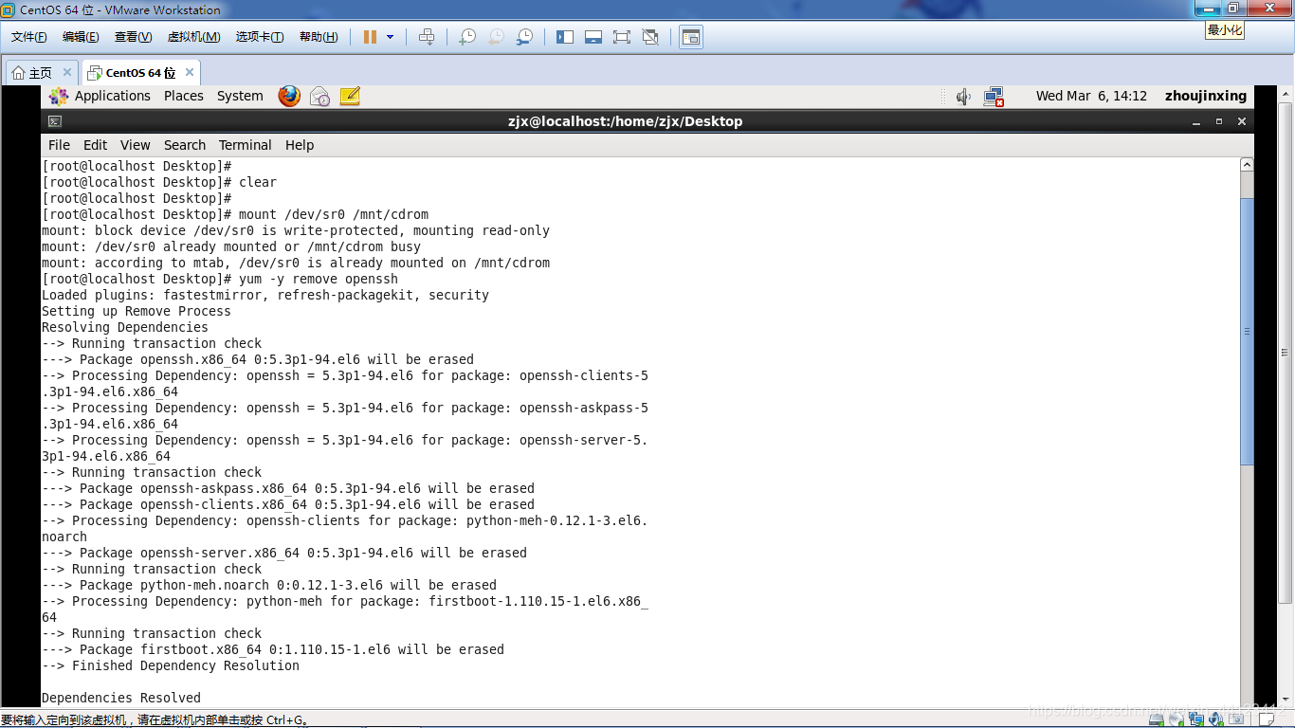Open the 虚拟机(M) menu
The height and width of the screenshot is (728, 1295).
193,37
